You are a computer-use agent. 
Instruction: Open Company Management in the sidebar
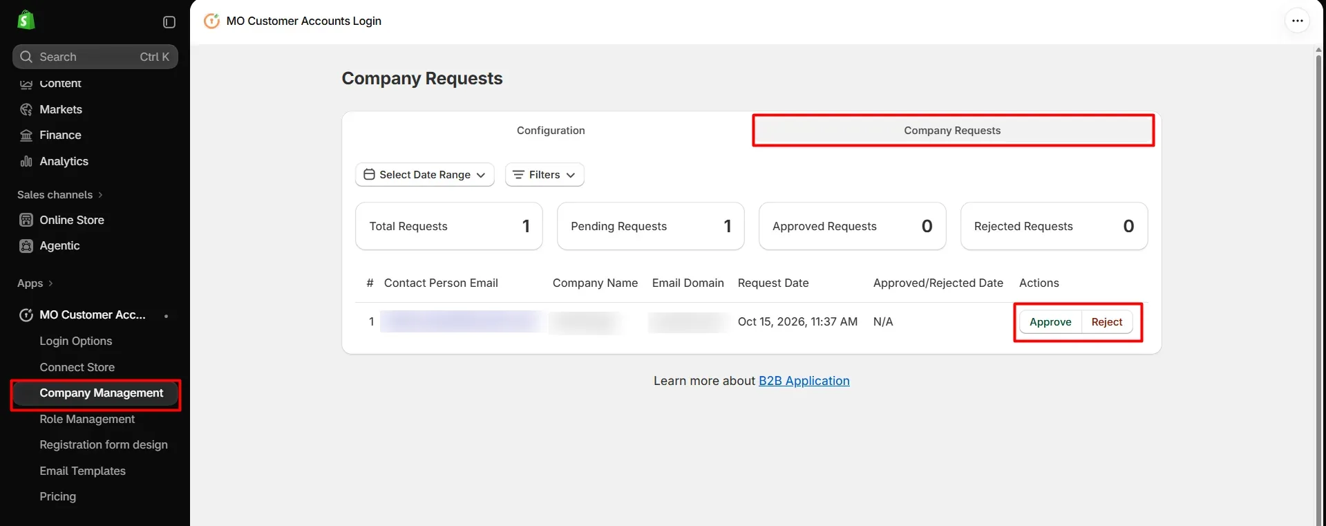pos(95,393)
